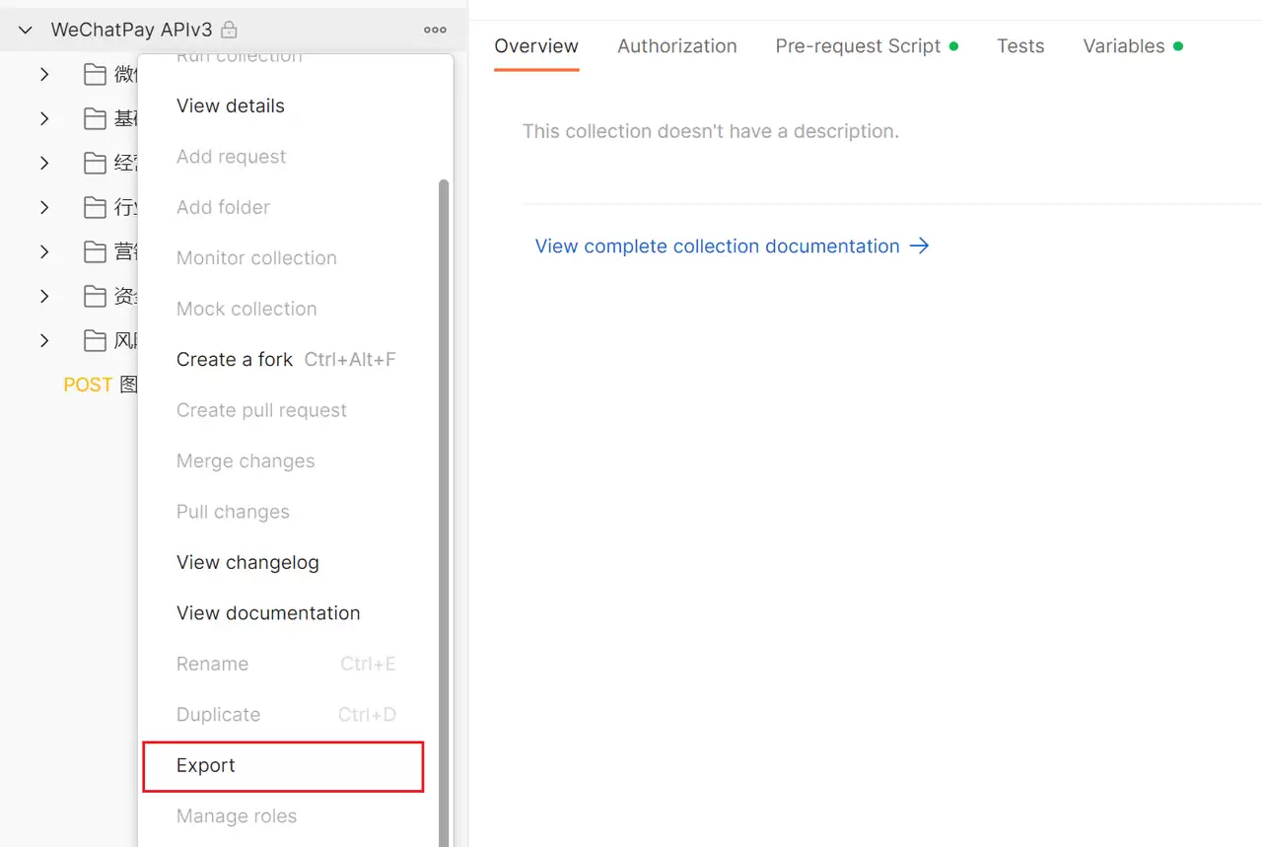This screenshot has height=847, width=1262.
Task: Expand the first folder in the collection
Action: pos(44,74)
